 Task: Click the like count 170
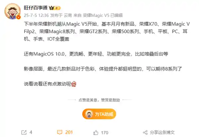pyautogui.click(x=104, y=133)
